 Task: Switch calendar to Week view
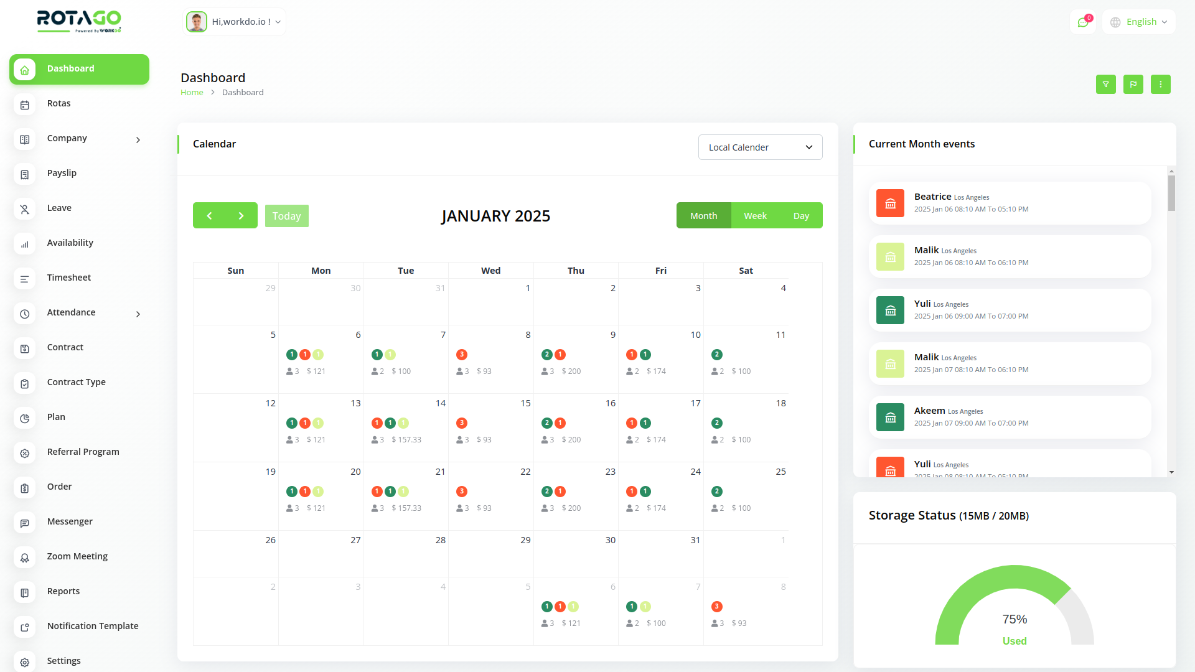coord(755,216)
